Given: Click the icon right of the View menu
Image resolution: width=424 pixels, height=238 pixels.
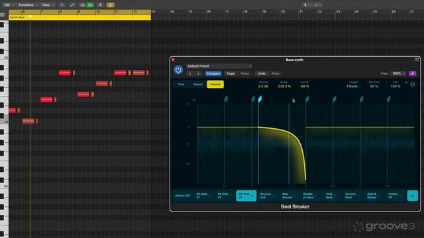Looking at the screenshot, I should (62, 5).
